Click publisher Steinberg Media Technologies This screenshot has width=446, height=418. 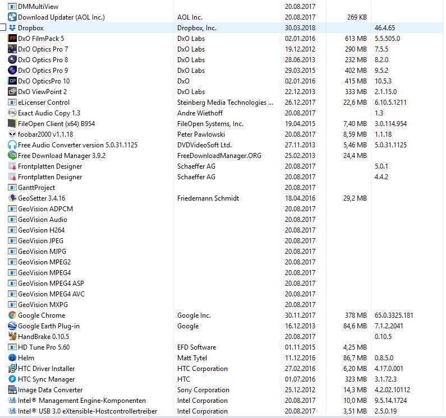click(225, 103)
